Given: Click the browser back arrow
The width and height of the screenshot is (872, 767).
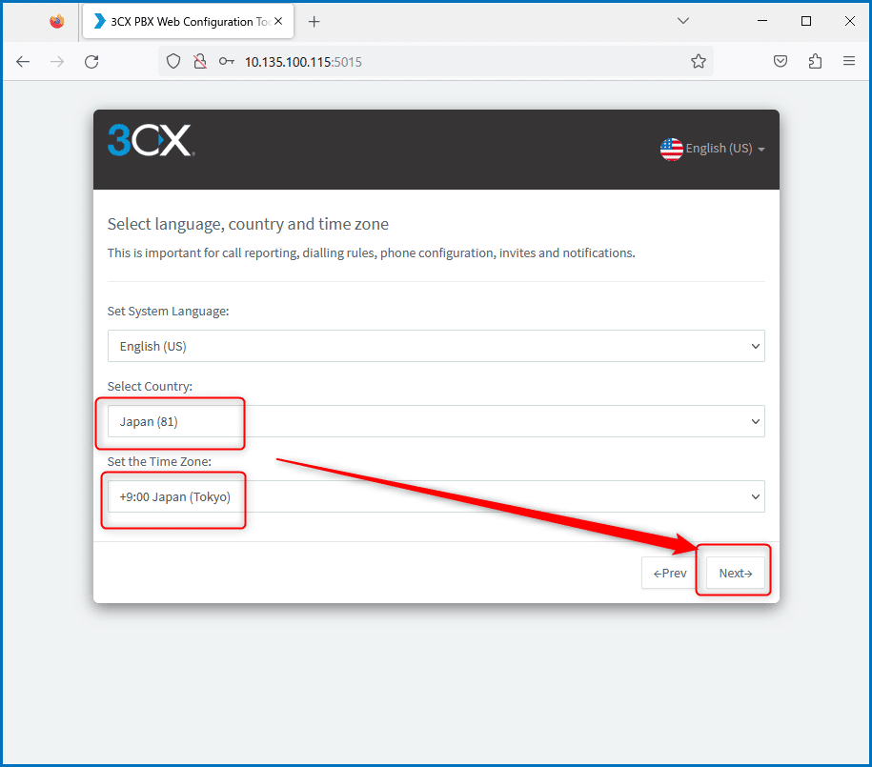Looking at the screenshot, I should pos(23,62).
